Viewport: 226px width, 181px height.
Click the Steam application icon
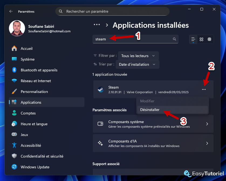click(x=101, y=89)
